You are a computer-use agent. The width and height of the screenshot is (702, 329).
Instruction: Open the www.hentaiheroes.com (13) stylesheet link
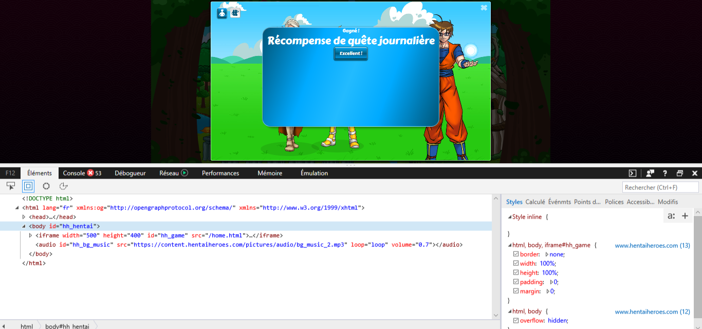coord(652,246)
